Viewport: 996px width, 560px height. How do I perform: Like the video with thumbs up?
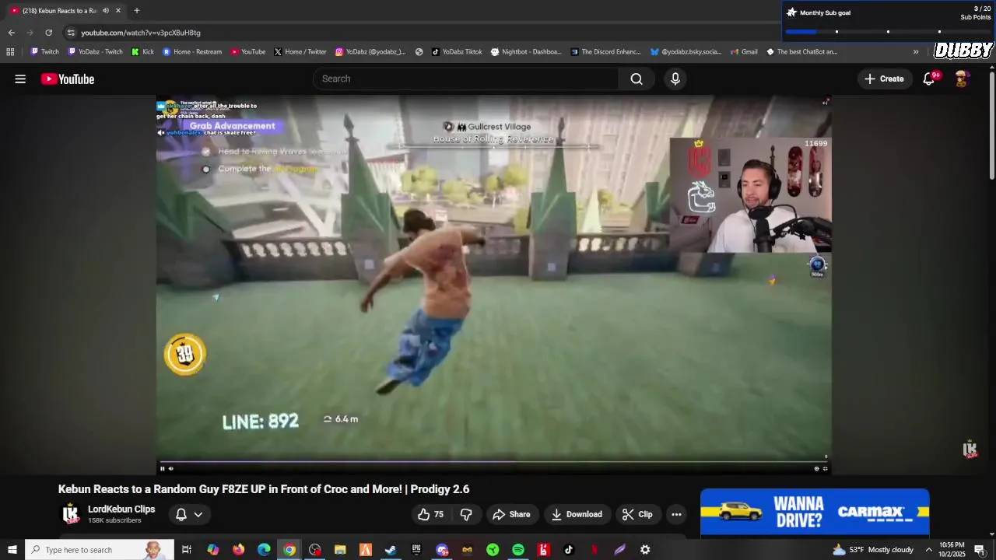click(430, 514)
